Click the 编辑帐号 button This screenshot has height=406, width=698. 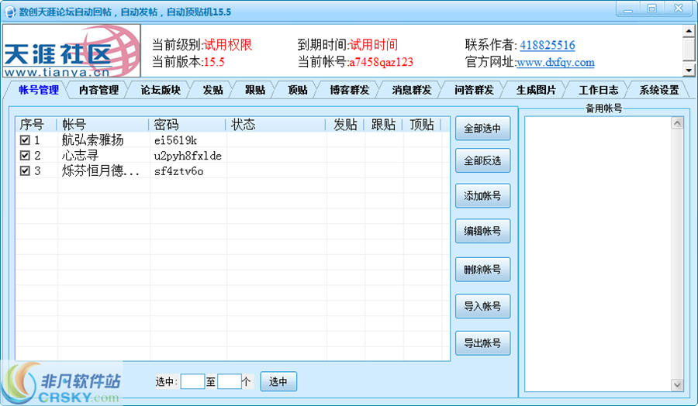click(482, 231)
